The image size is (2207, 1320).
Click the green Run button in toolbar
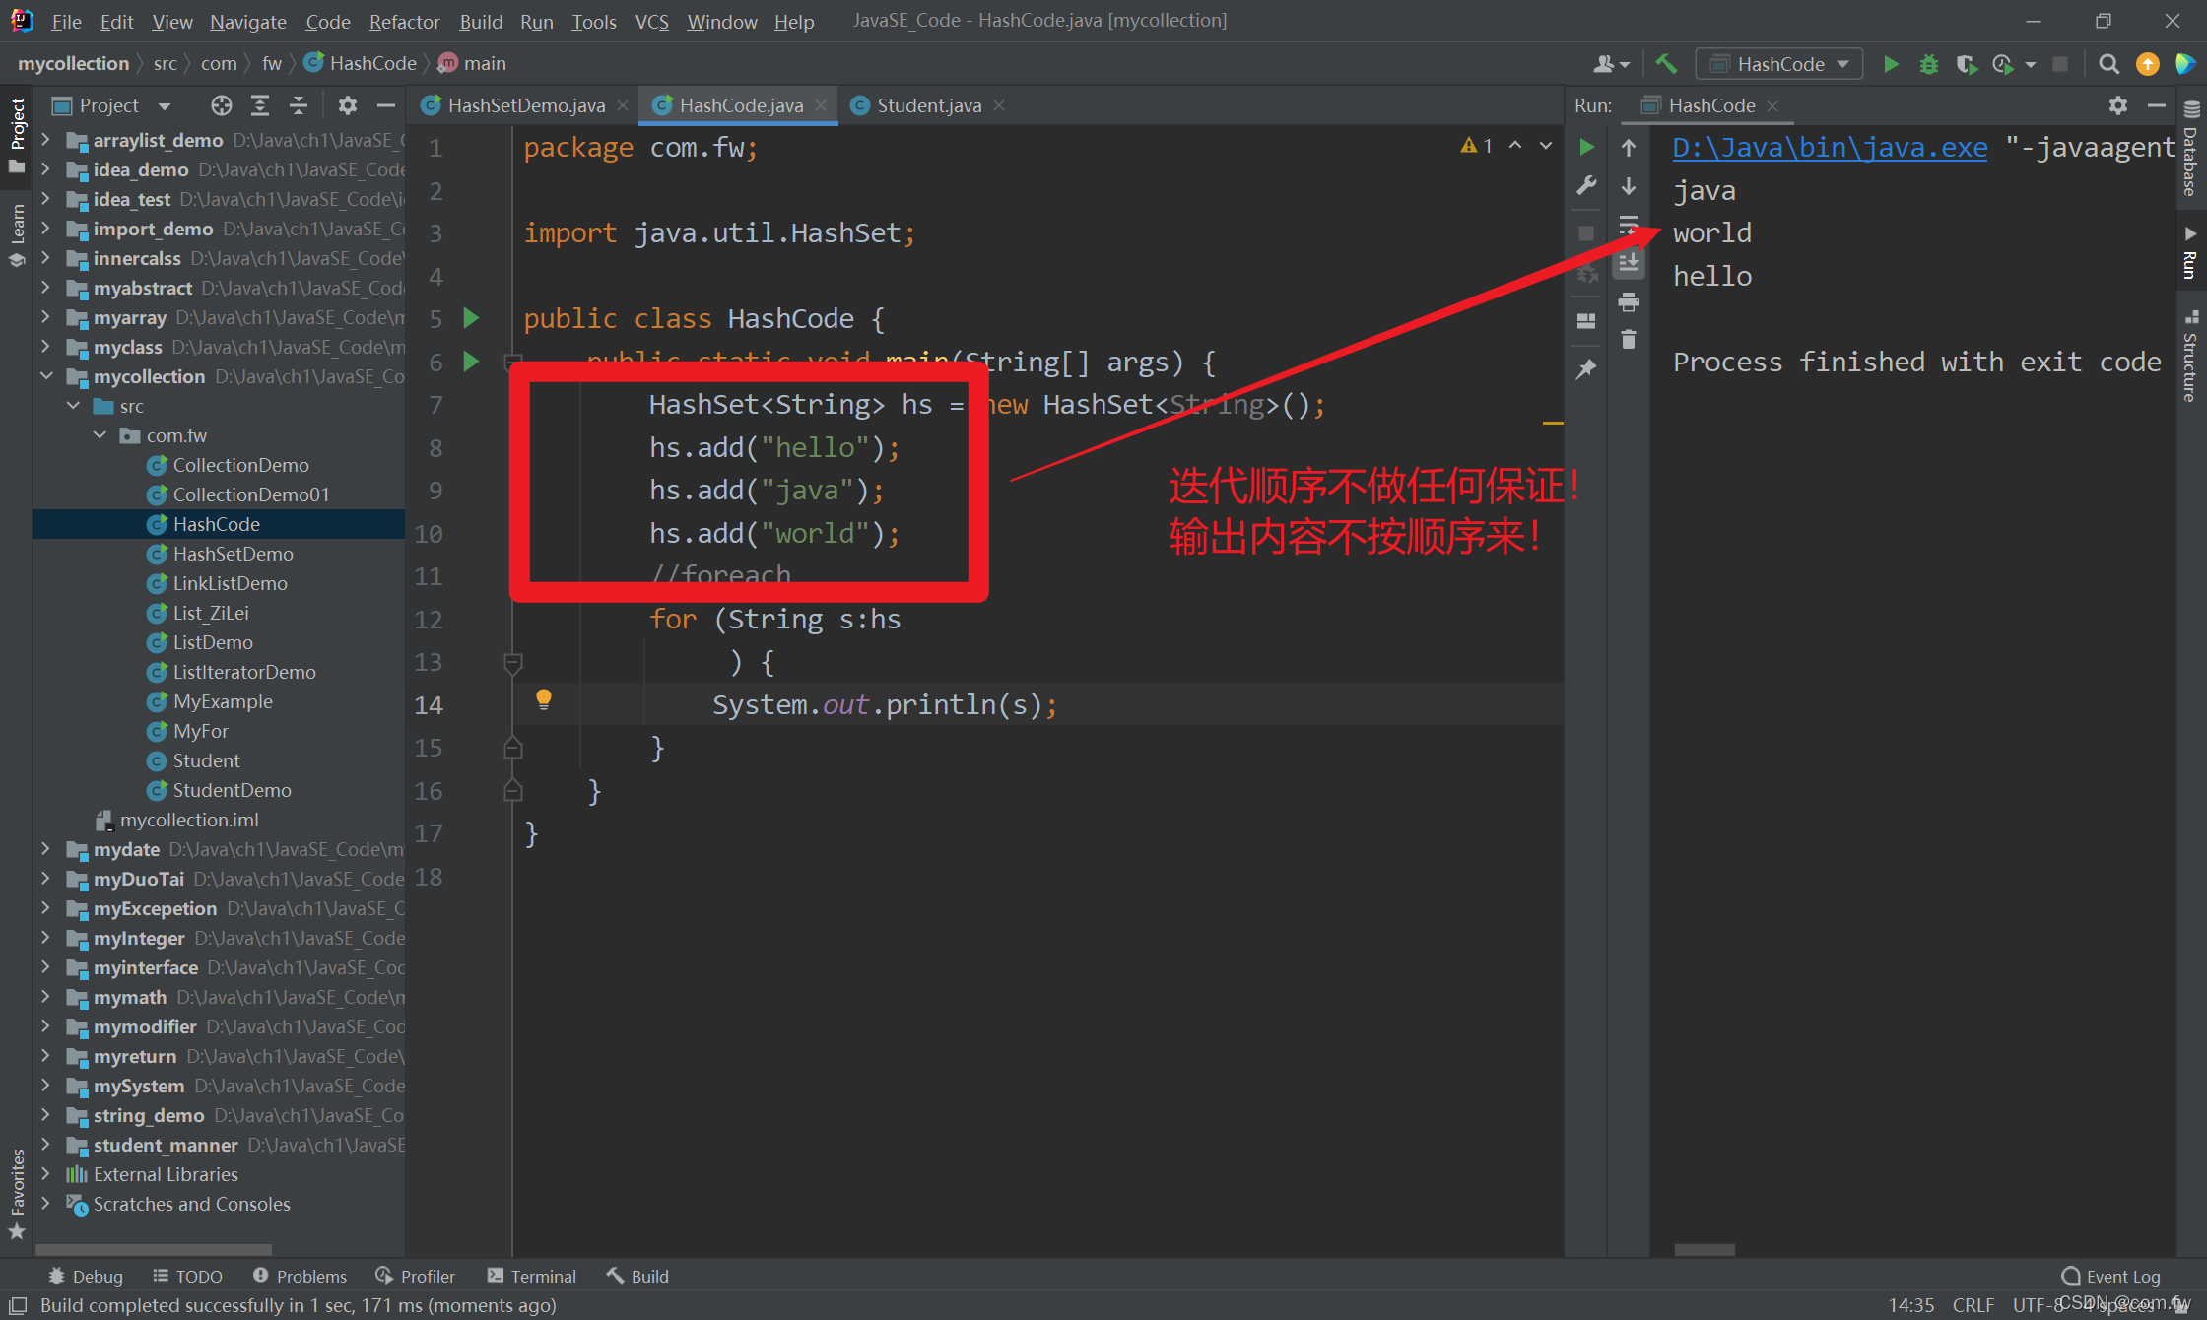(1891, 64)
